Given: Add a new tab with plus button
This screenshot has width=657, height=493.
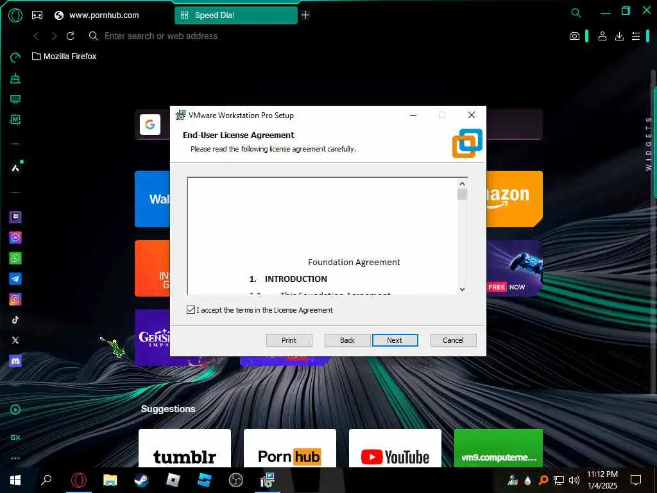Looking at the screenshot, I should pos(305,15).
